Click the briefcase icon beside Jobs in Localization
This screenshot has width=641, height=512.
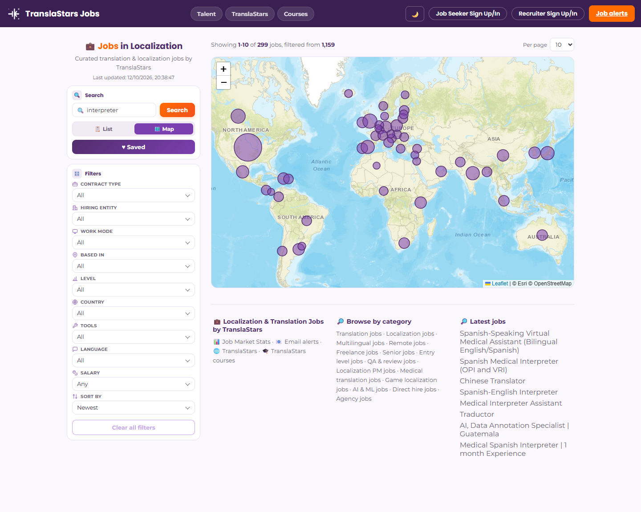coord(90,46)
